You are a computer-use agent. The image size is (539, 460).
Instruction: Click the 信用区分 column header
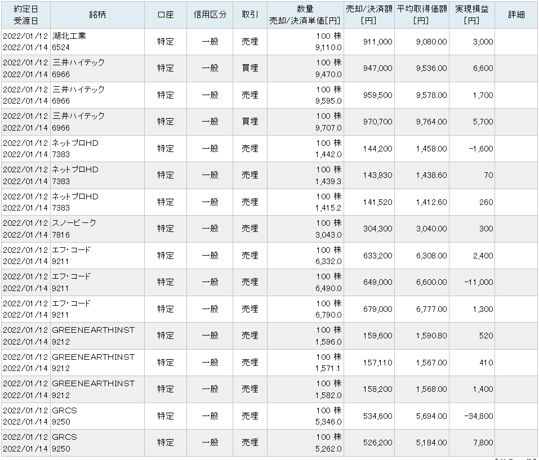click(210, 15)
